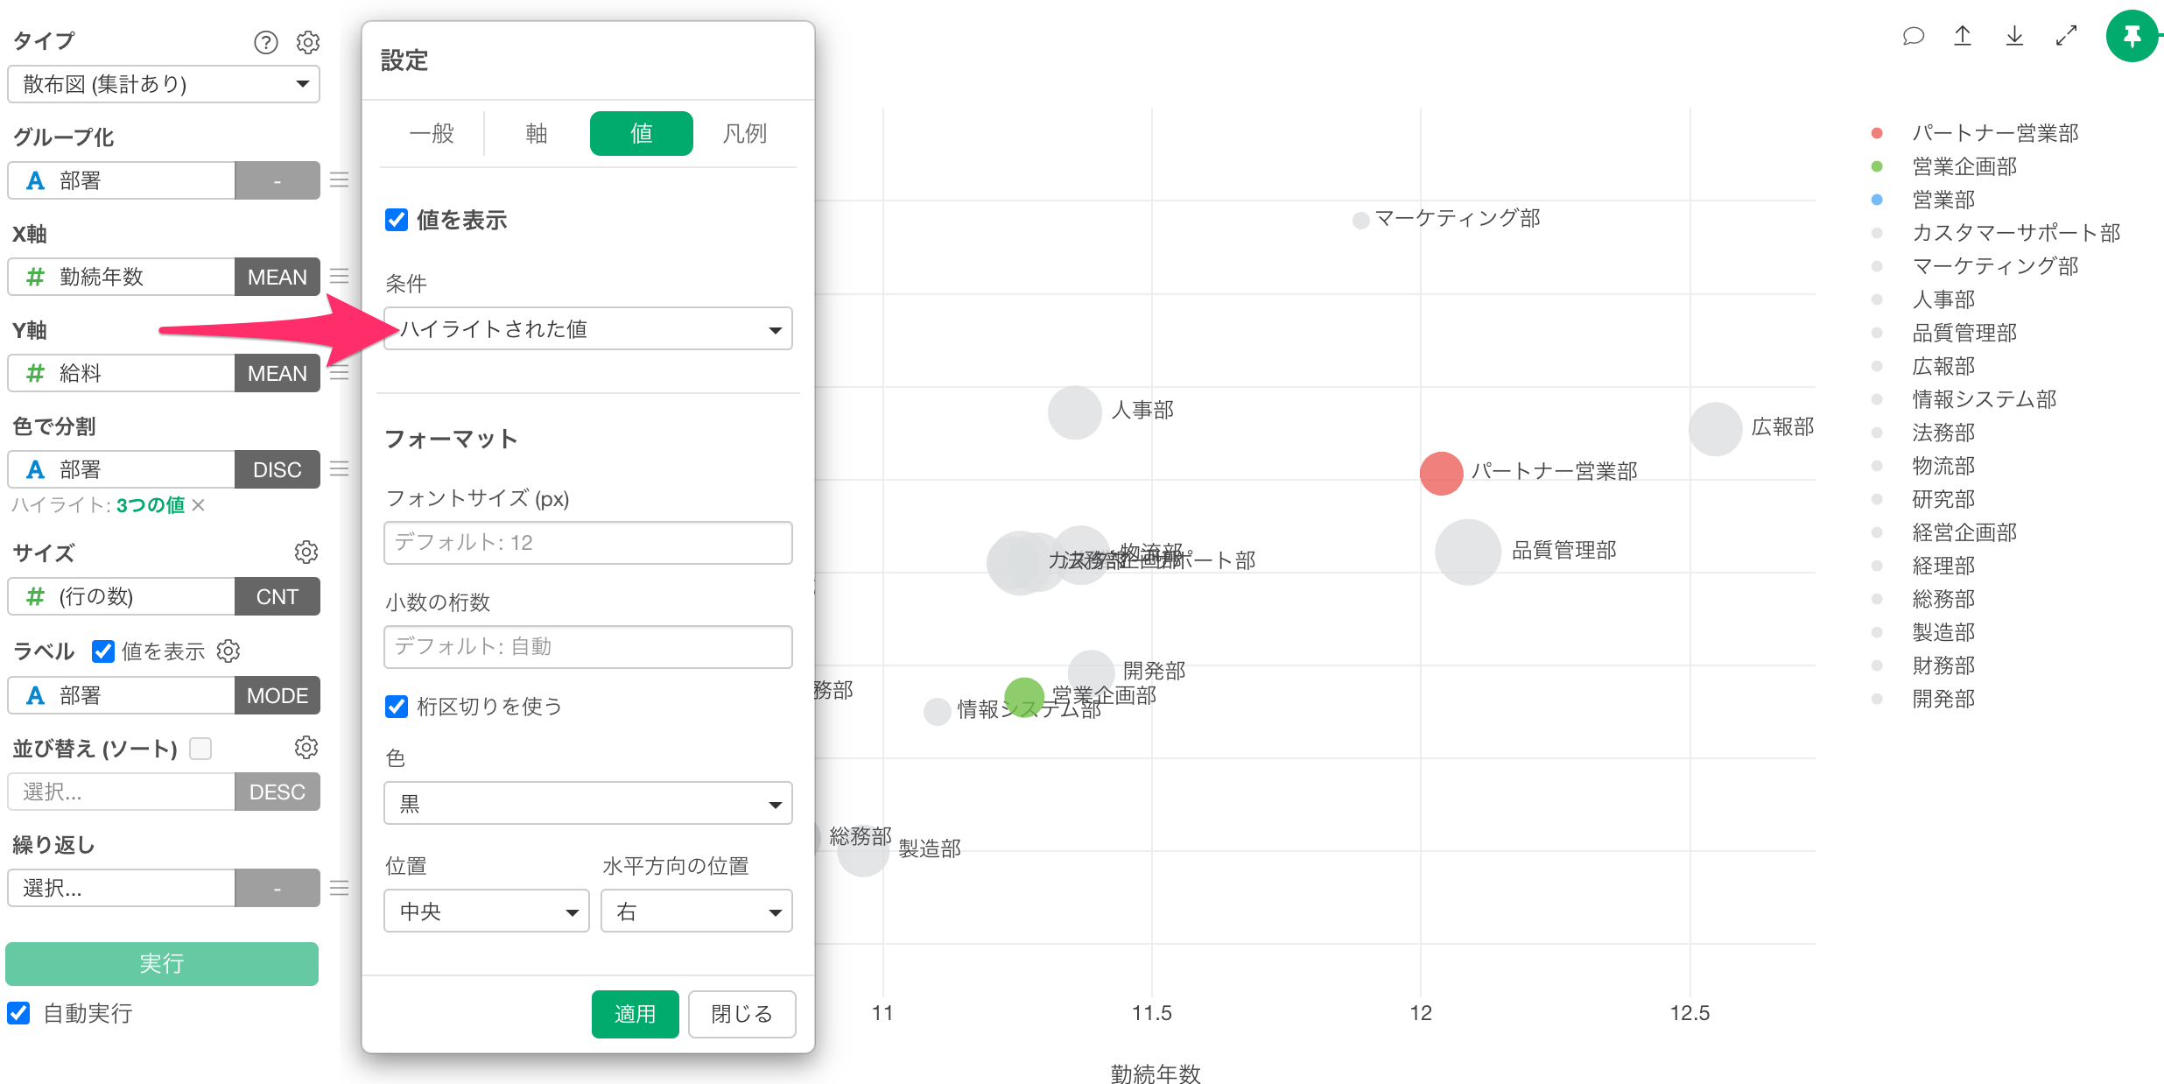Image resolution: width=2164 pixels, height=1084 pixels.
Task: Open the 条件 dropdown showing ハイライトされた値
Action: (x=587, y=329)
